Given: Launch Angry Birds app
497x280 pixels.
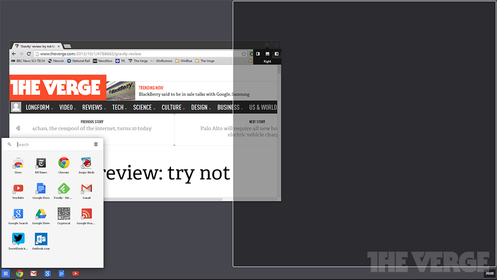Looking at the screenshot, I should 87,165.
